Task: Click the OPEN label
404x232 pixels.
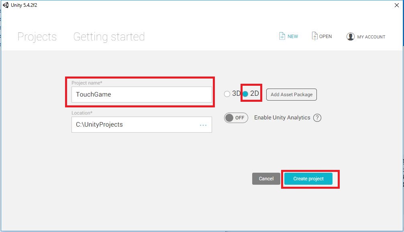Action: [x=325, y=36]
